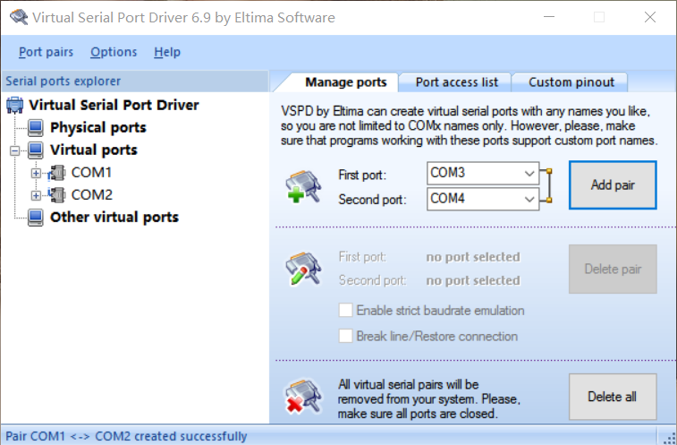The image size is (677, 445).
Task: Click the Virtual ports computer icon
Action: [x=36, y=150]
